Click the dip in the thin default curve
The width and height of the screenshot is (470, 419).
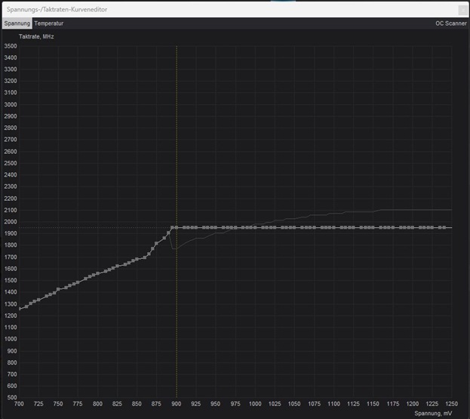coord(174,248)
